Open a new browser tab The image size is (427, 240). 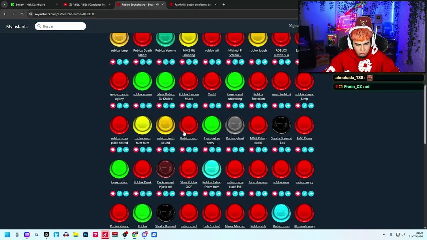pyautogui.click(x=224, y=5)
